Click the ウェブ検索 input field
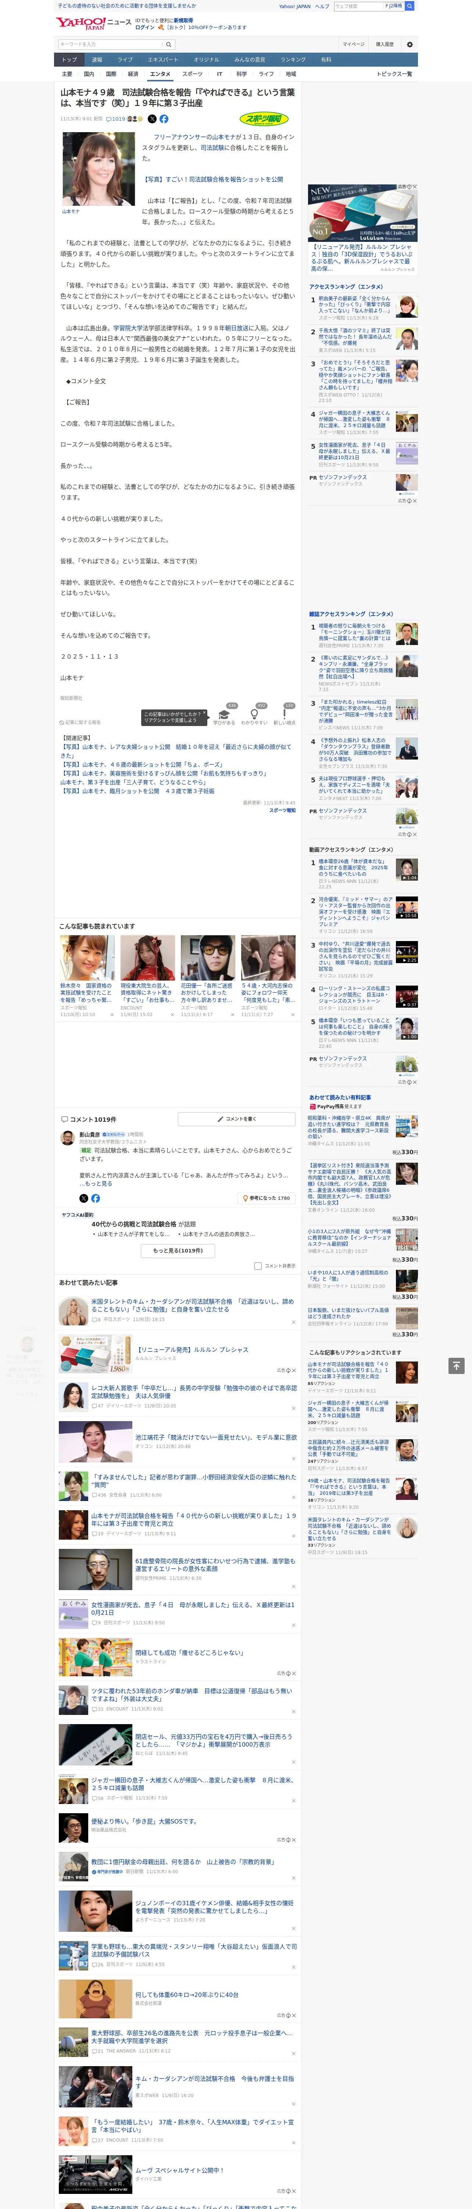Screen dimensions: 472x2209 (x=358, y=6)
